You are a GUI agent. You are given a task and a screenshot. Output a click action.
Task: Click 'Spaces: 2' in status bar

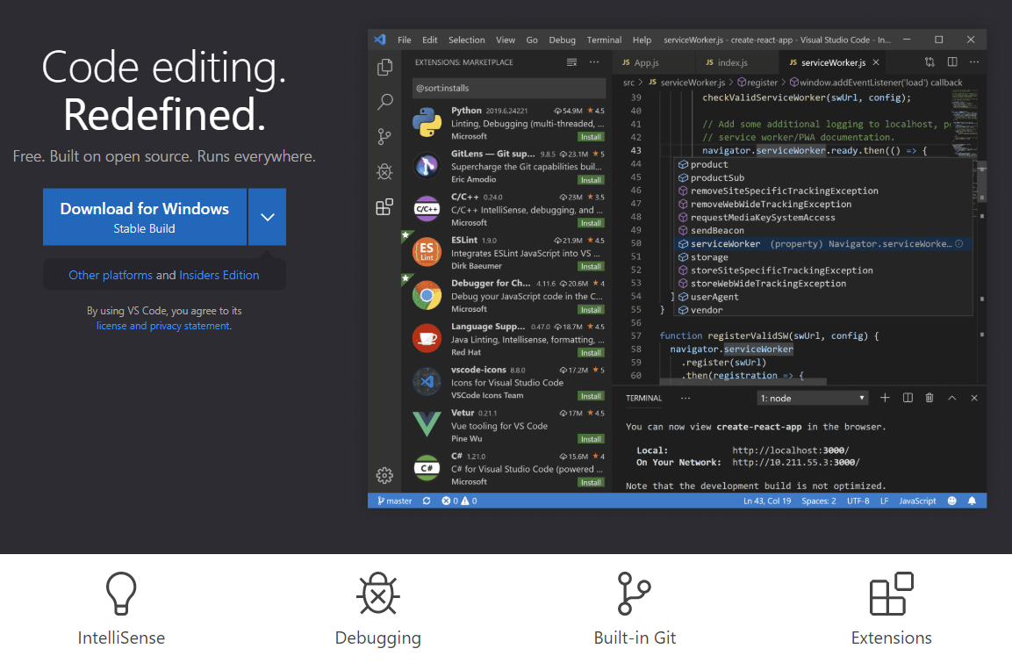coord(818,501)
